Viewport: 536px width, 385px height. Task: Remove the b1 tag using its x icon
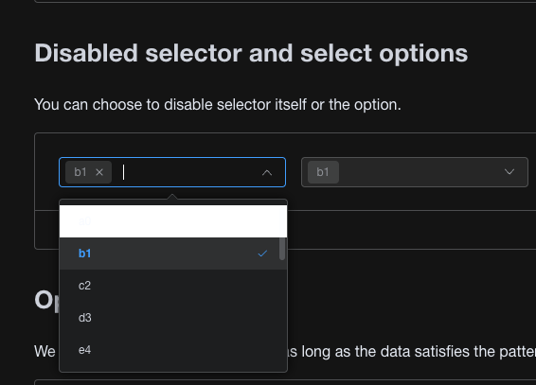[x=99, y=172]
